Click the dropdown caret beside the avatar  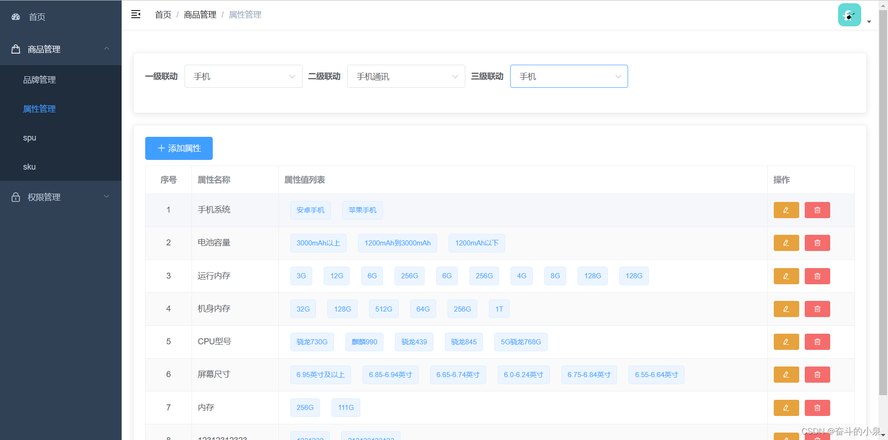click(869, 22)
